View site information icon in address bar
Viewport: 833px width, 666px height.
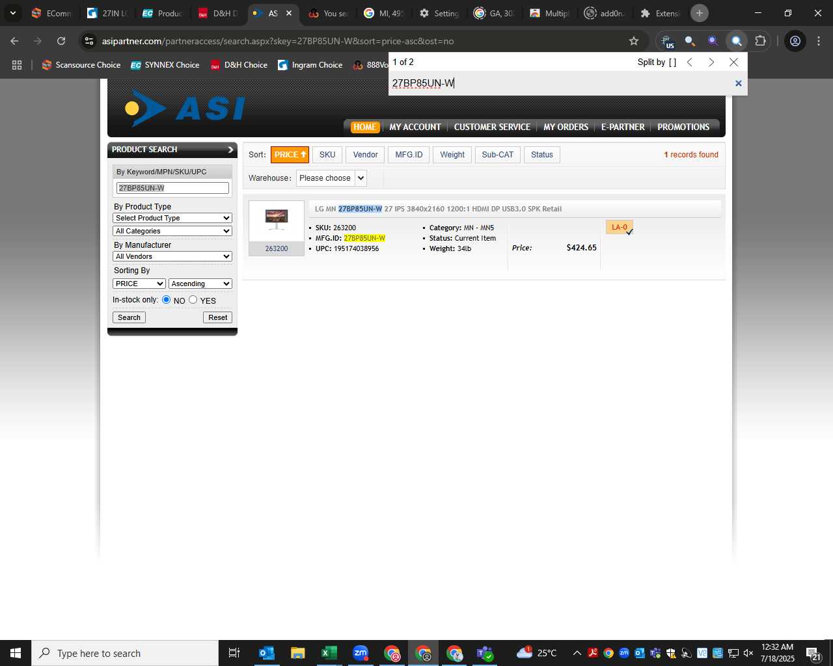(89, 41)
